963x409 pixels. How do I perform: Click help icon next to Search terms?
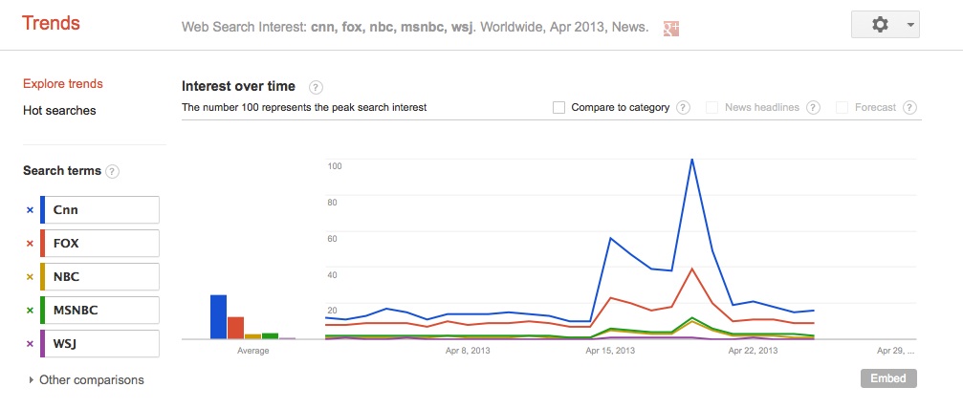click(x=113, y=172)
